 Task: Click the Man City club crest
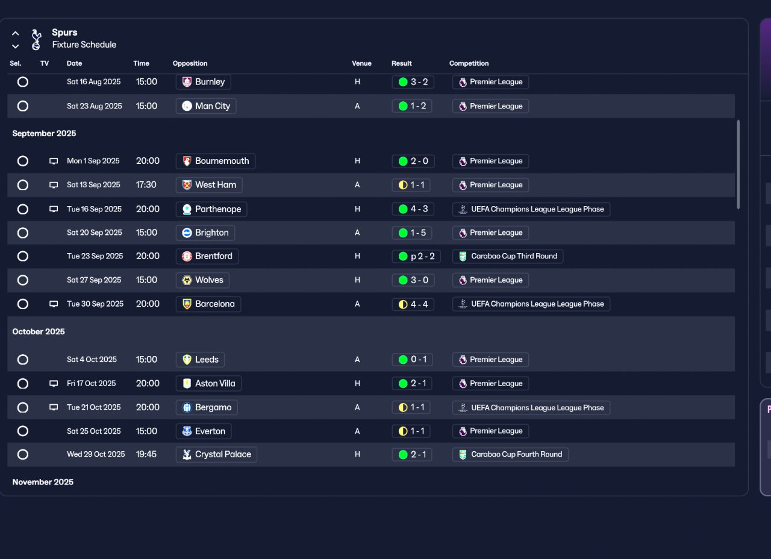[x=187, y=106]
